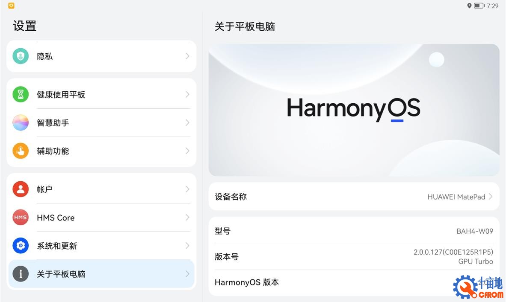506x302 pixels.
Task: Tap the HMS Core logo icon
Action: (21, 217)
